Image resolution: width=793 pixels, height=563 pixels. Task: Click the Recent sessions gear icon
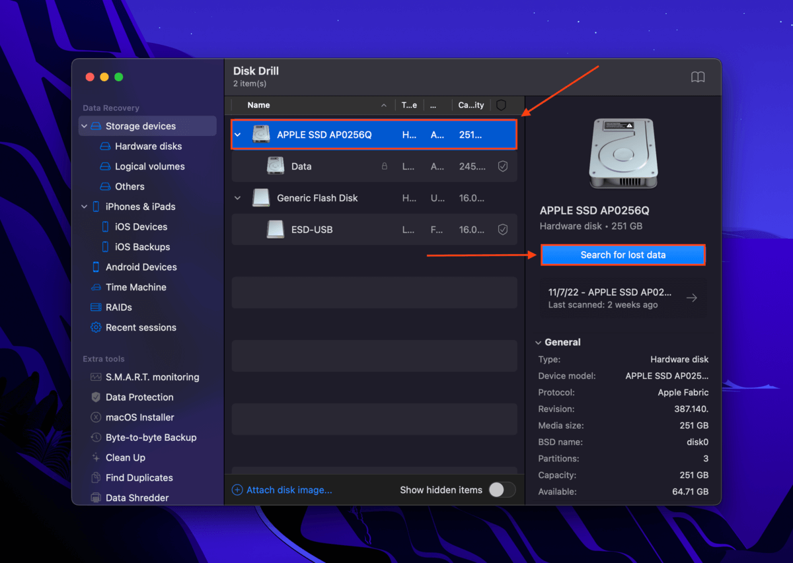pyautogui.click(x=96, y=327)
